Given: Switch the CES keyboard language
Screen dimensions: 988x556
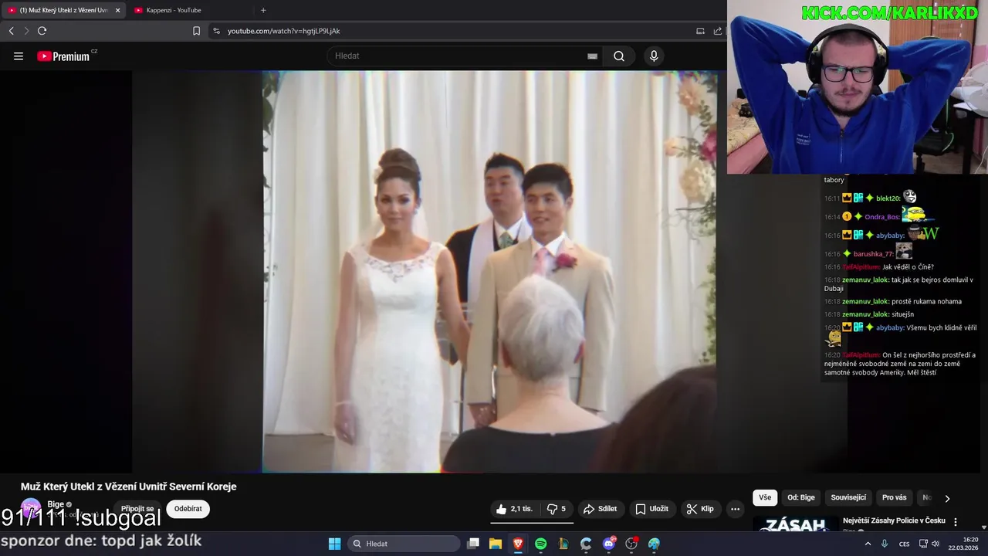Looking at the screenshot, I should point(904,544).
